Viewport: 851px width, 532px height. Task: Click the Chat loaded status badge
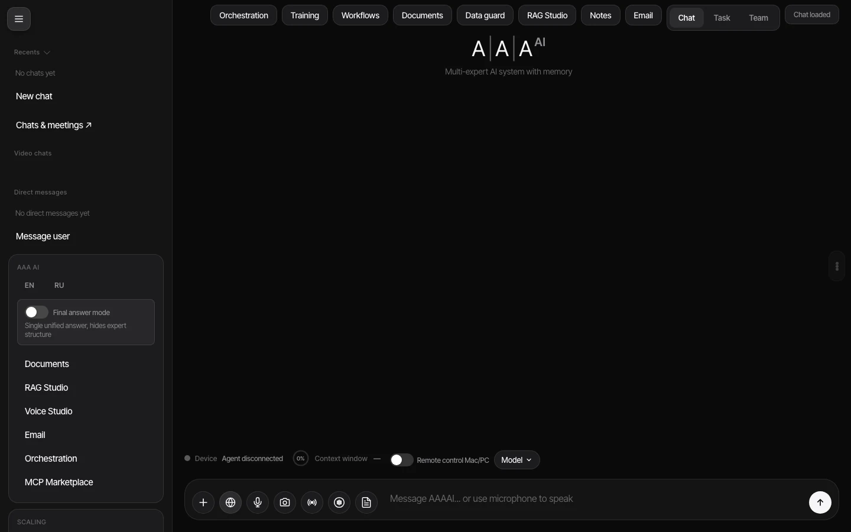[812, 15]
